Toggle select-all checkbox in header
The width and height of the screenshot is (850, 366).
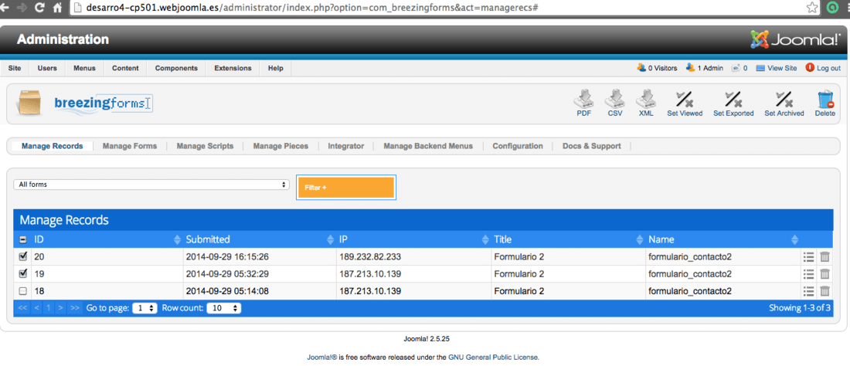(x=22, y=239)
